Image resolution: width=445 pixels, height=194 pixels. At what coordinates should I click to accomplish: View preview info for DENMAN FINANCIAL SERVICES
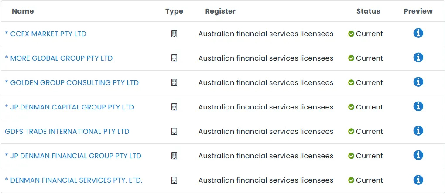pos(418,180)
